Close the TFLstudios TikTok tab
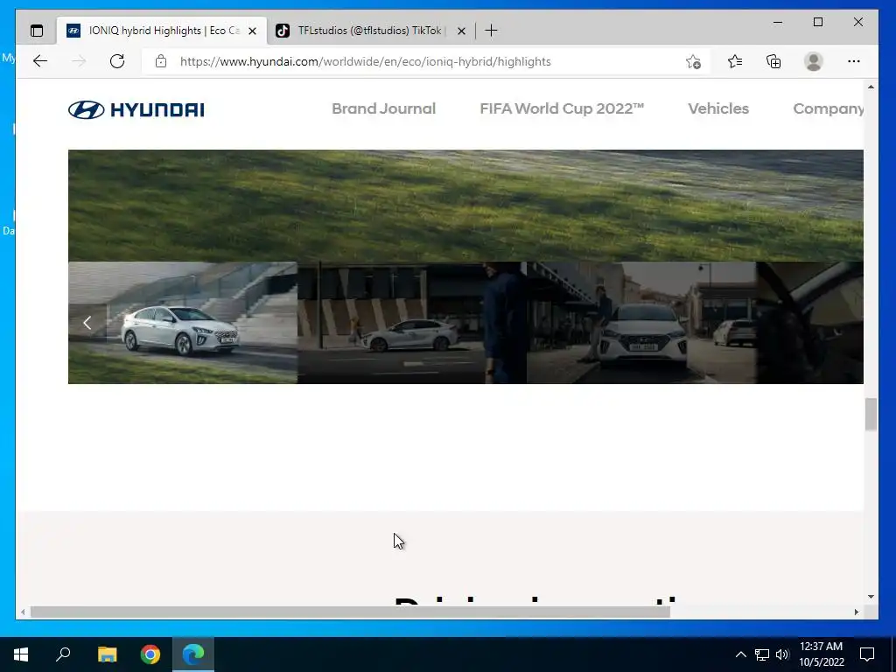This screenshot has height=672, width=896. click(461, 31)
